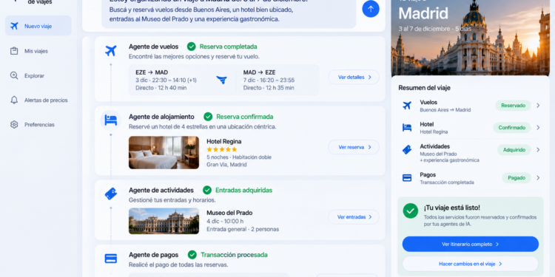The height and width of the screenshot is (277, 555).
Task: Click the green check next to Entradas adquiridas
Action: pos(207,190)
